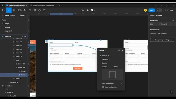Open the help question mark icon
Viewport: 176px width, 99px height.
point(171,92)
